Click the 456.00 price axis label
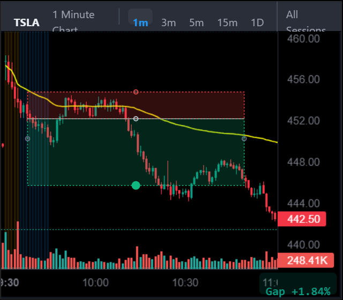The image size is (343, 300). pos(303,79)
